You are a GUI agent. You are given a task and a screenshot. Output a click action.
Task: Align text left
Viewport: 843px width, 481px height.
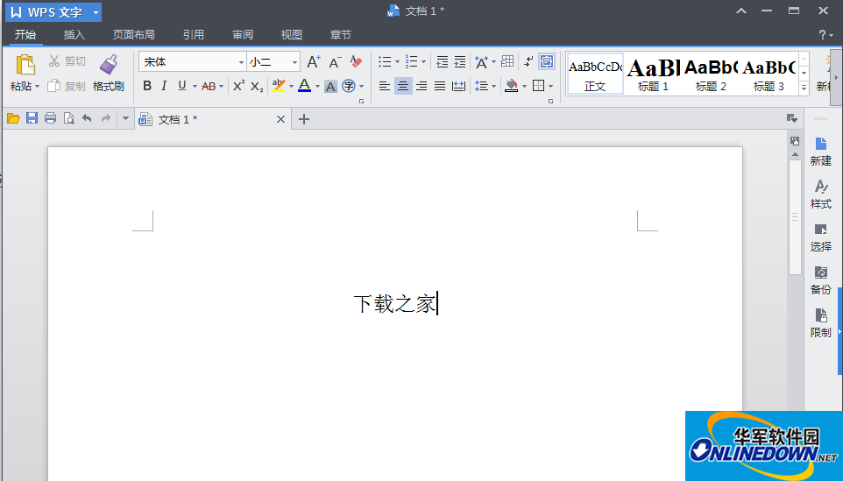[x=385, y=86]
